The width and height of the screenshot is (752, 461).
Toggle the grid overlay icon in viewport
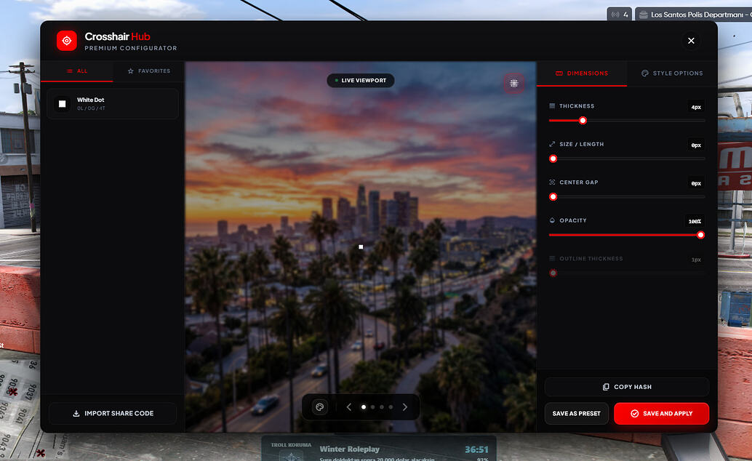pyautogui.click(x=513, y=84)
